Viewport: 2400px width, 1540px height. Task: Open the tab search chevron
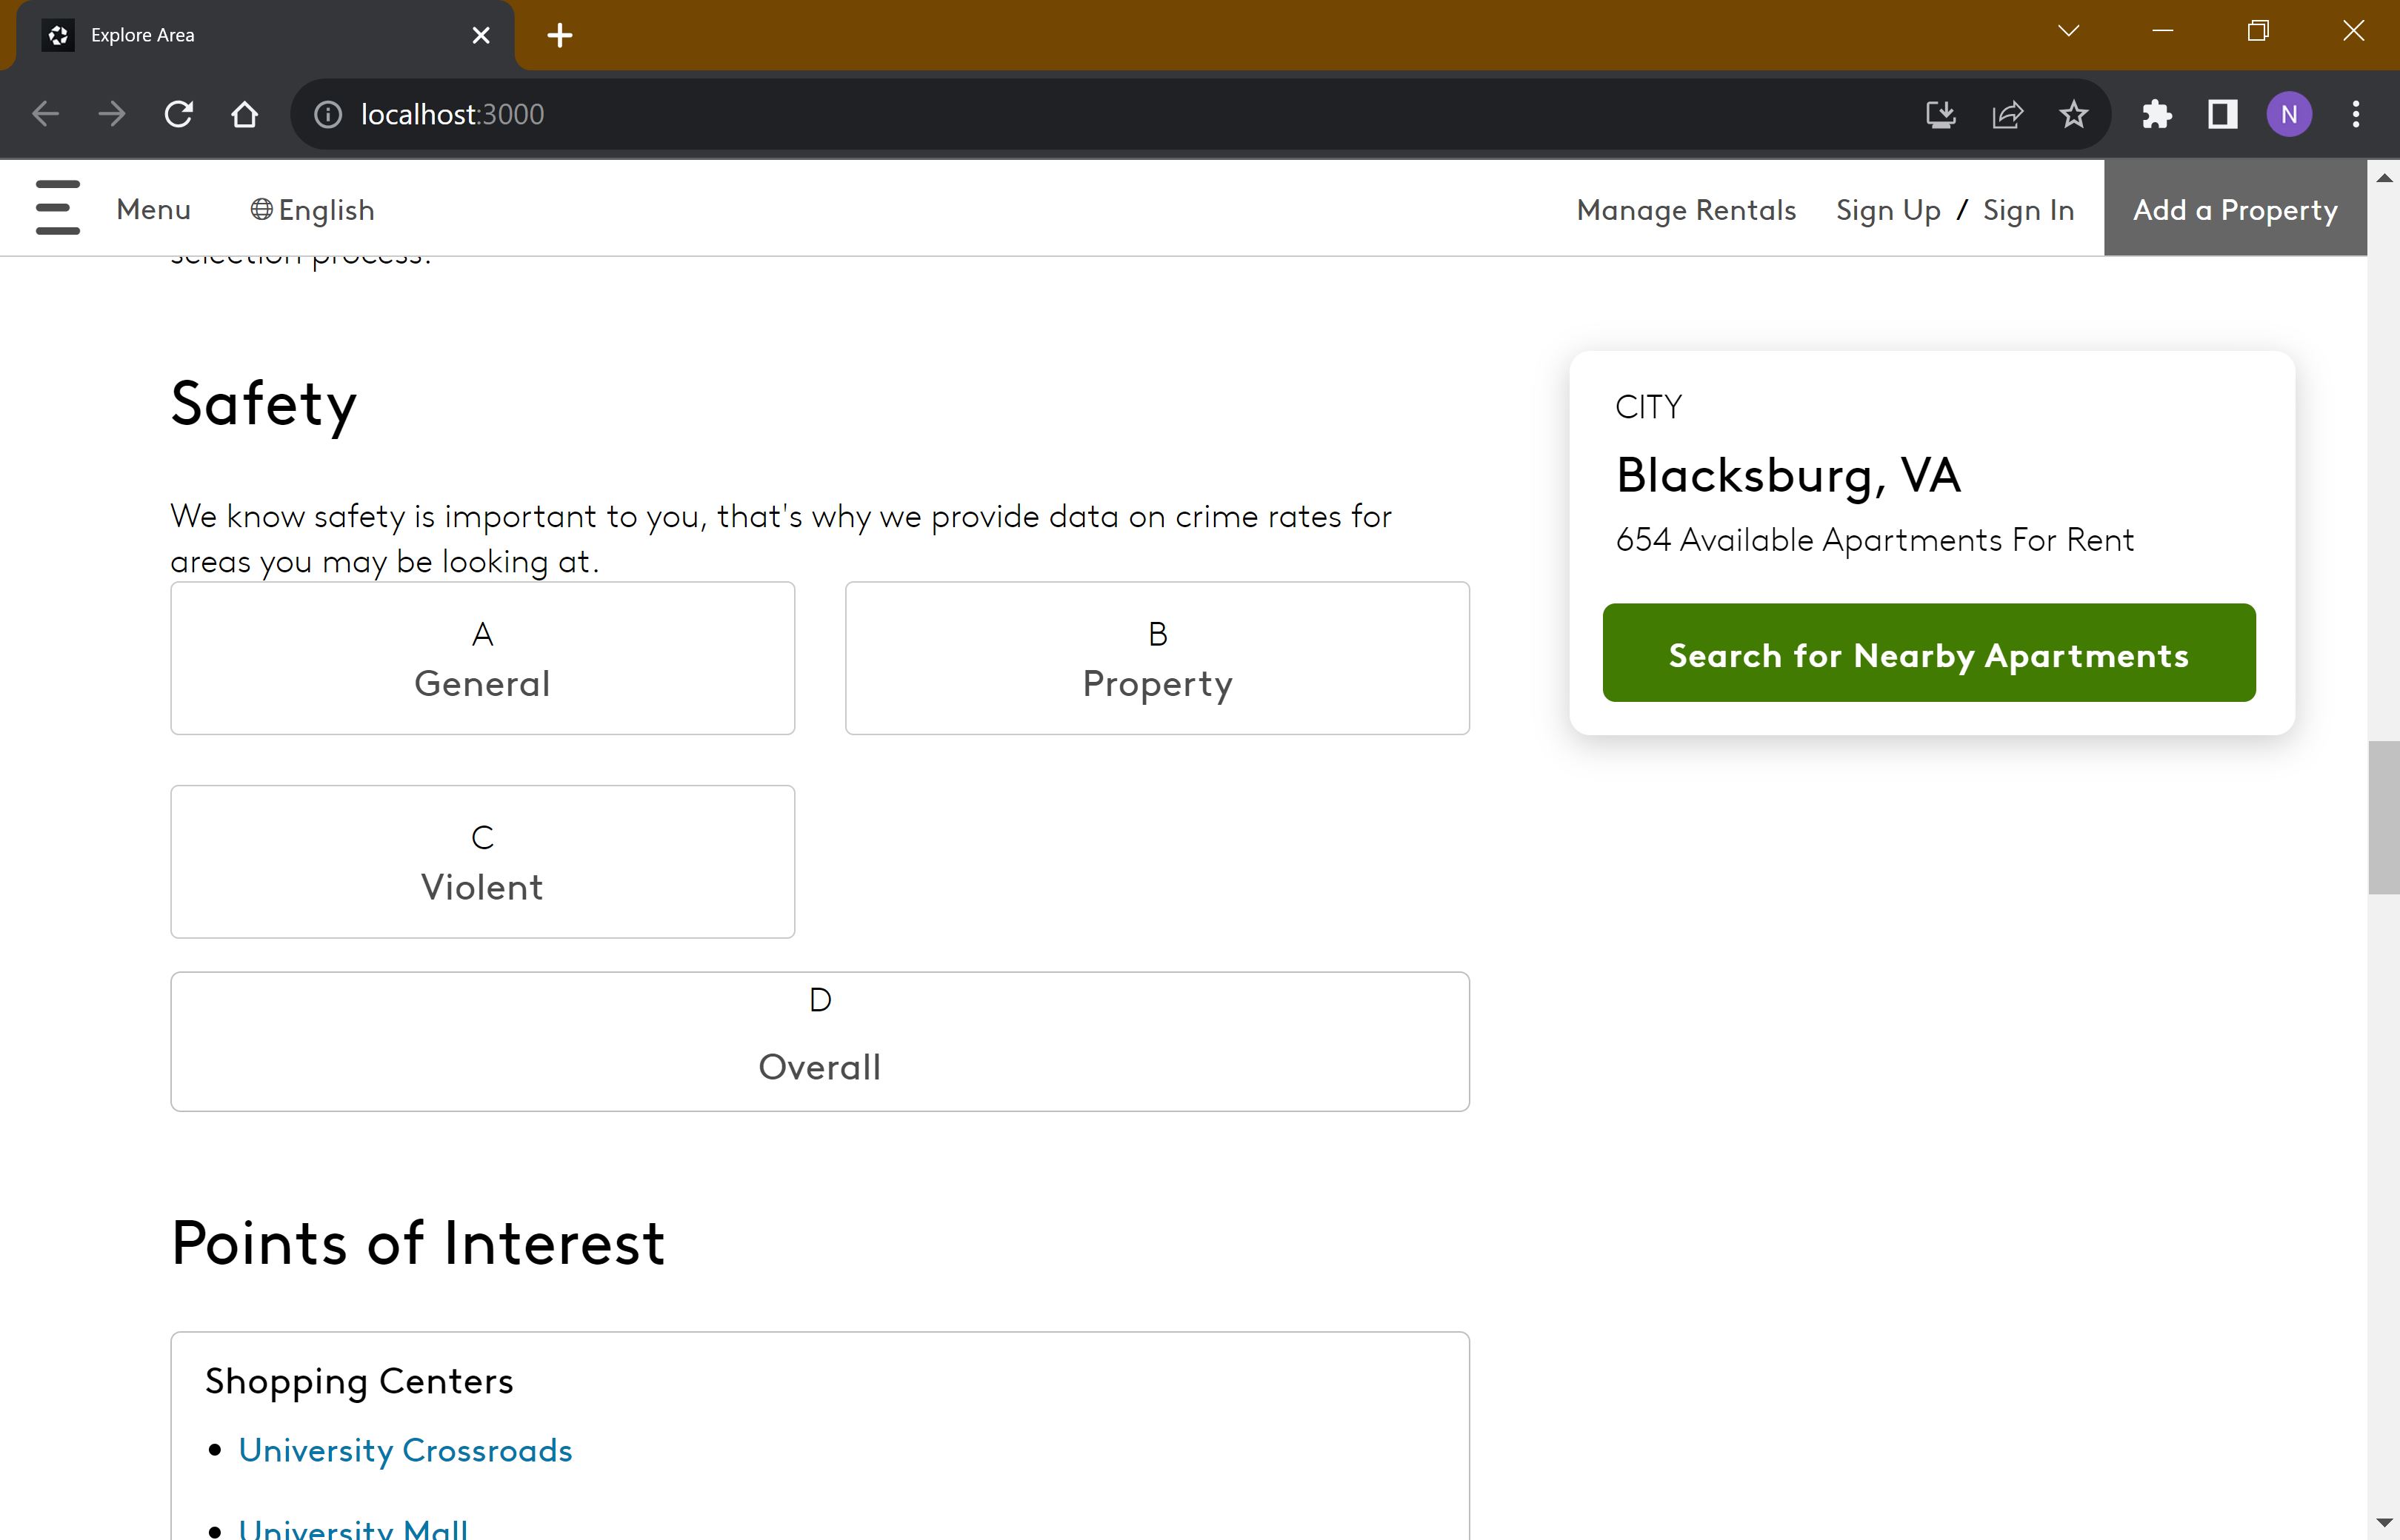pos(2068,30)
